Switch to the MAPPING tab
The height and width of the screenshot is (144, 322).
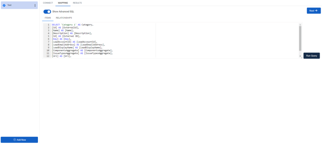pyautogui.click(x=63, y=3)
